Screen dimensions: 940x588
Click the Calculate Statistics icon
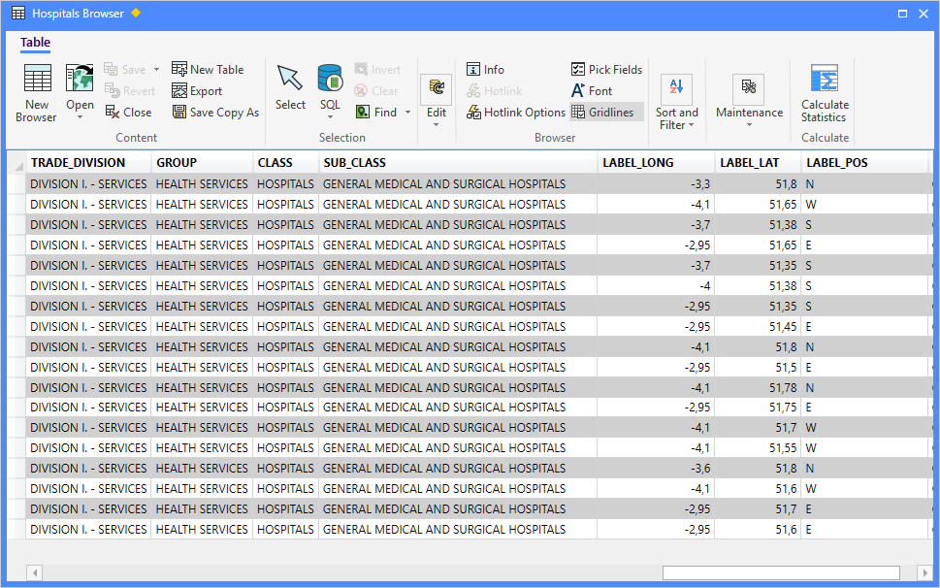(825, 79)
